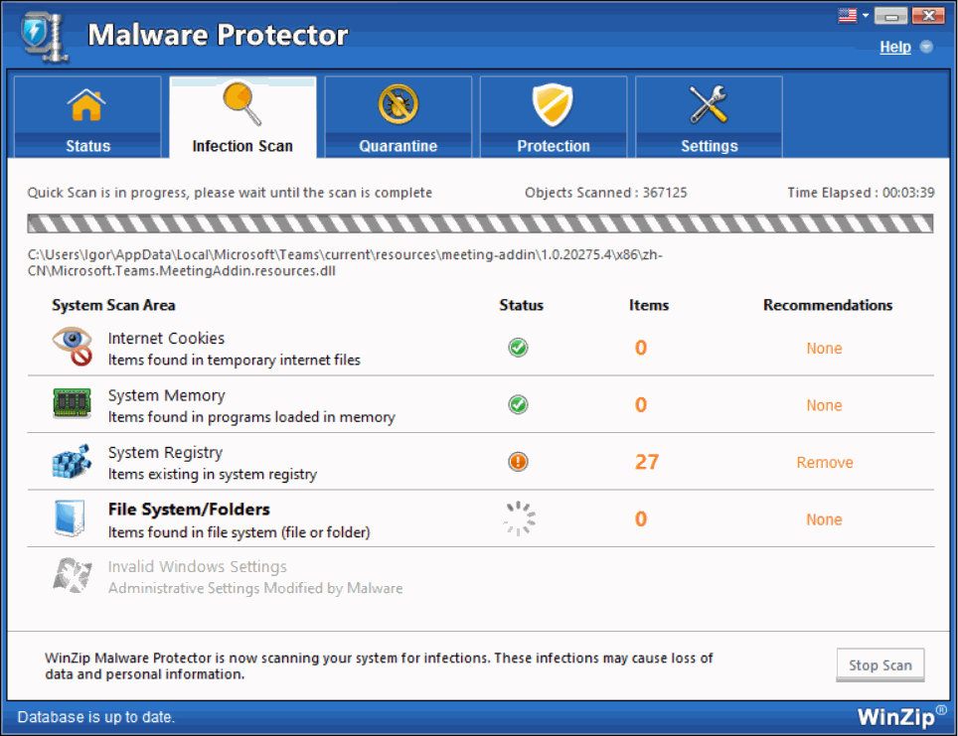Image resolution: width=958 pixels, height=736 pixels.
Task: Open the Settings tab
Action: click(x=709, y=117)
